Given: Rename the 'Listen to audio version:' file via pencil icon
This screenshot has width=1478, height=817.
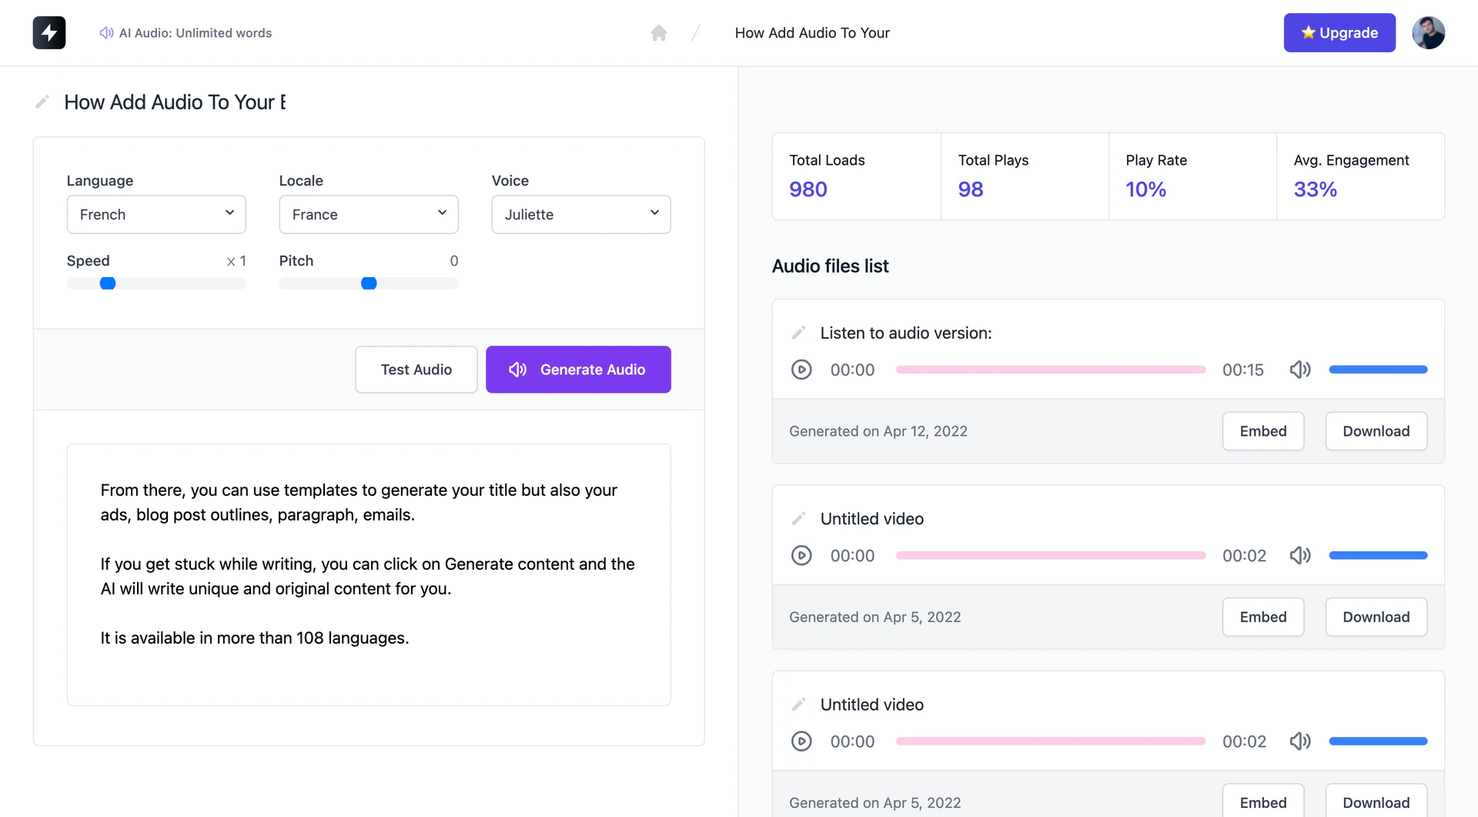Looking at the screenshot, I should [799, 333].
